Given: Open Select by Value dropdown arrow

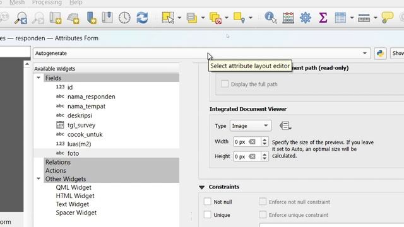Looking at the screenshot, I should pos(203,18).
